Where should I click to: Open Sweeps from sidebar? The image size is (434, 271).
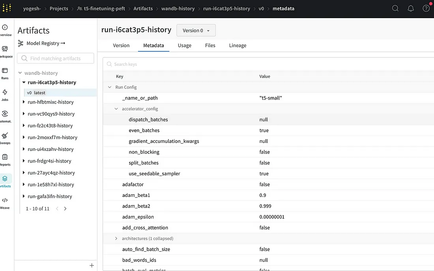click(x=5, y=138)
